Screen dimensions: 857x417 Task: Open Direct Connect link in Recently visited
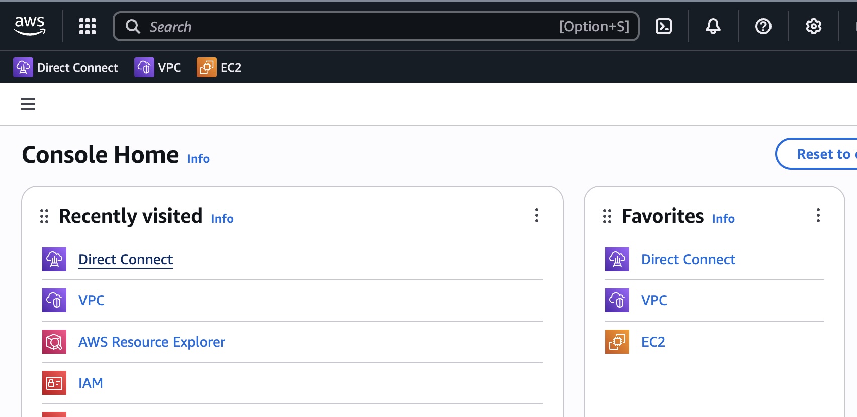pos(126,259)
